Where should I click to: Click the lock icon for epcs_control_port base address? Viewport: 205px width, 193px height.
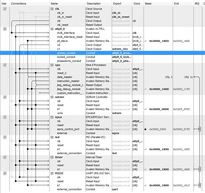point(145,129)
